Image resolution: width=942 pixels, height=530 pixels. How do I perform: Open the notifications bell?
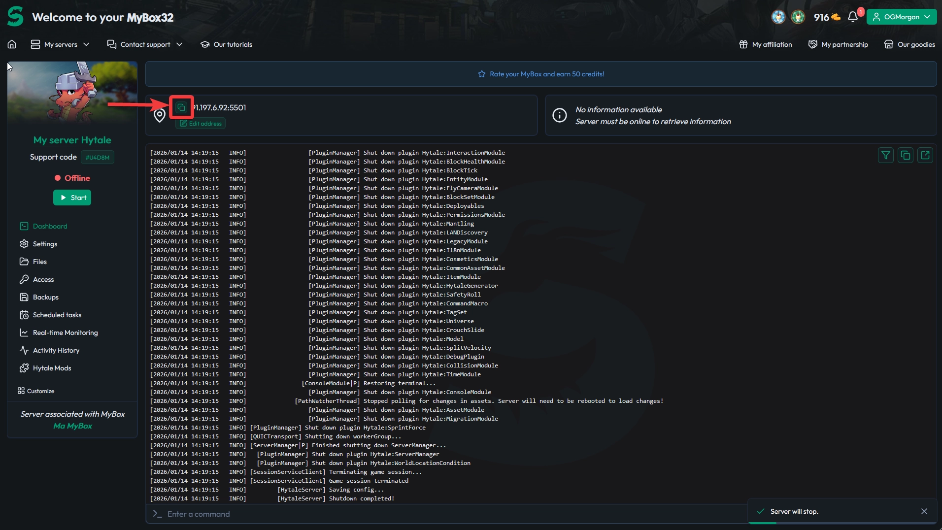click(852, 16)
